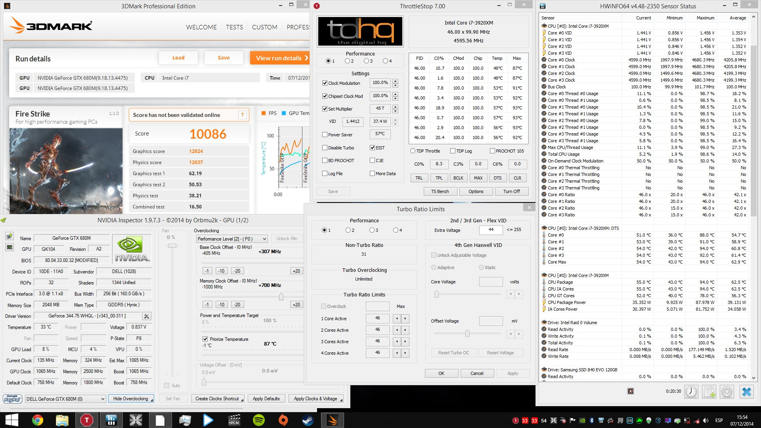This screenshot has width=761, height=428.
Task: Click Apply Clocks & Voltage button
Action: tap(316, 399)
